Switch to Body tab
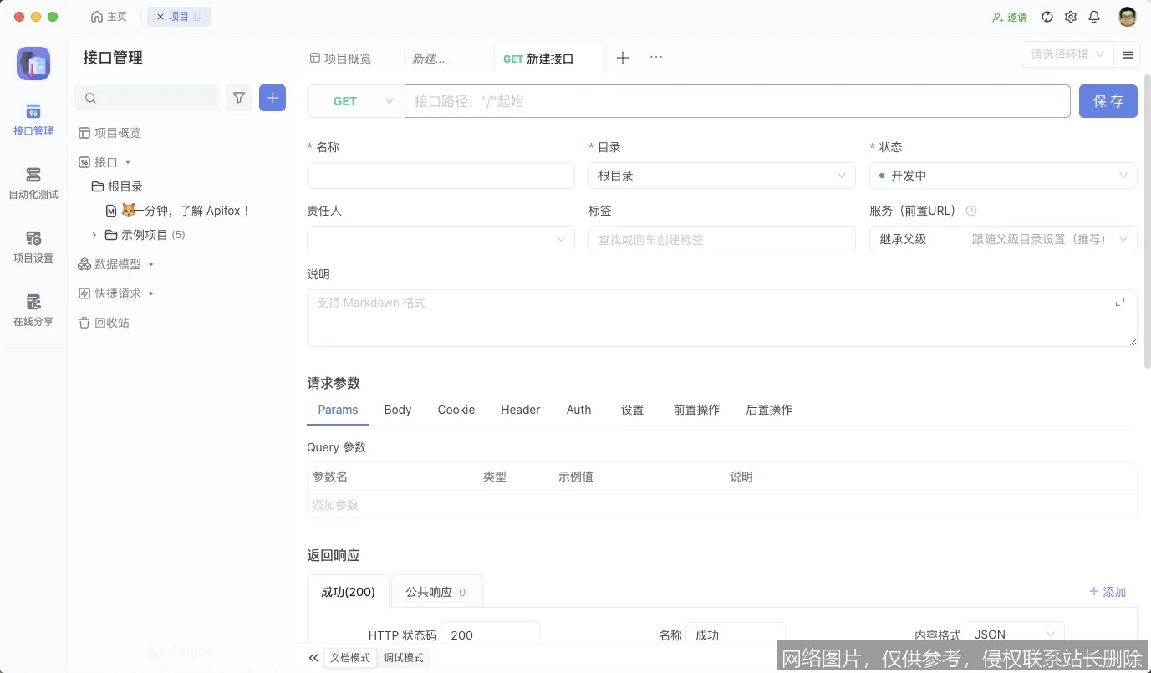The image size is (1151, 673). pos(398,410)
